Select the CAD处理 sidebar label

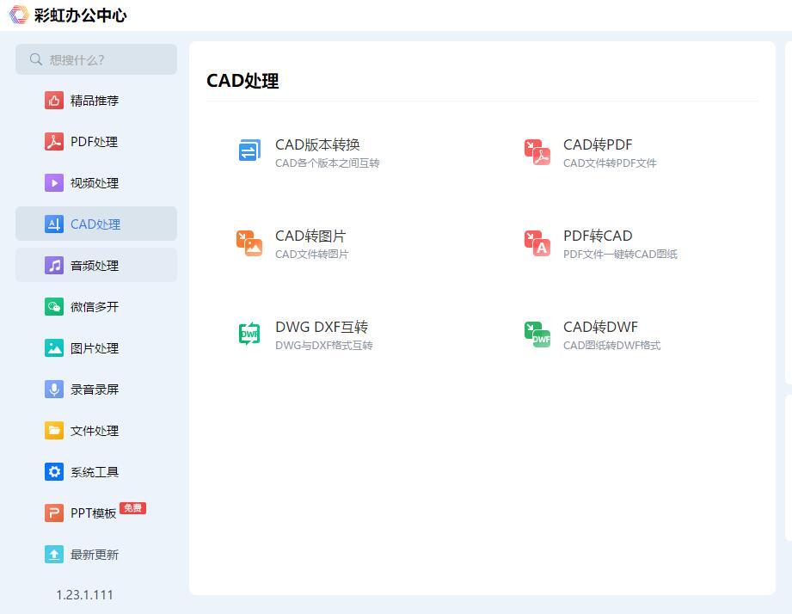click(x=95, y=224)
